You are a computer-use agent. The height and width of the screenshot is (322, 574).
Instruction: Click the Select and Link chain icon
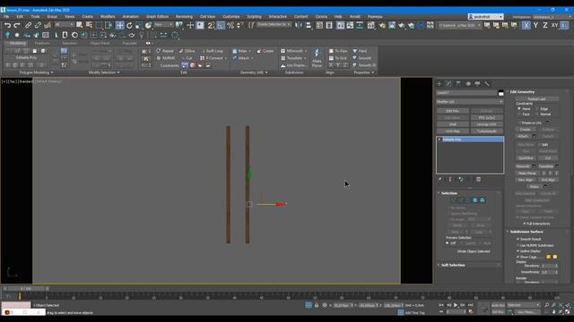click(x=28, y=25)
